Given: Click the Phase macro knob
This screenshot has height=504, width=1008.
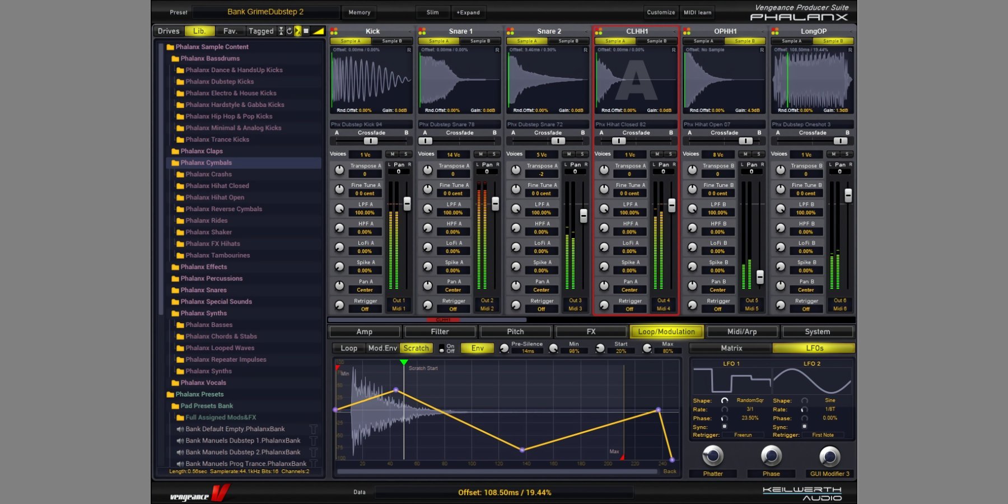Looking at the screenshot, I should point(771,456).
